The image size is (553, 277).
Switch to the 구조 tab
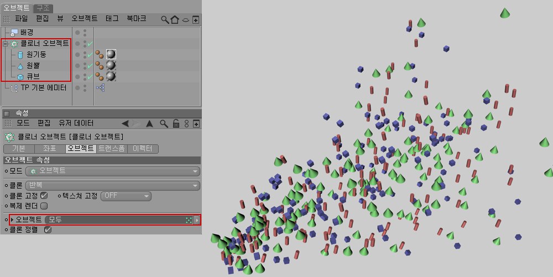[43, 8]
